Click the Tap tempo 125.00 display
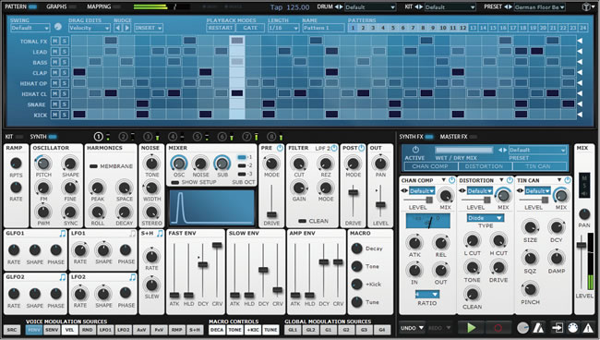The width and height of the screenshot is (600, 340). pyautogui.click(x=290, y=7)
